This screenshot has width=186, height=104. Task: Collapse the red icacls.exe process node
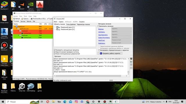[x=19, y=31]
